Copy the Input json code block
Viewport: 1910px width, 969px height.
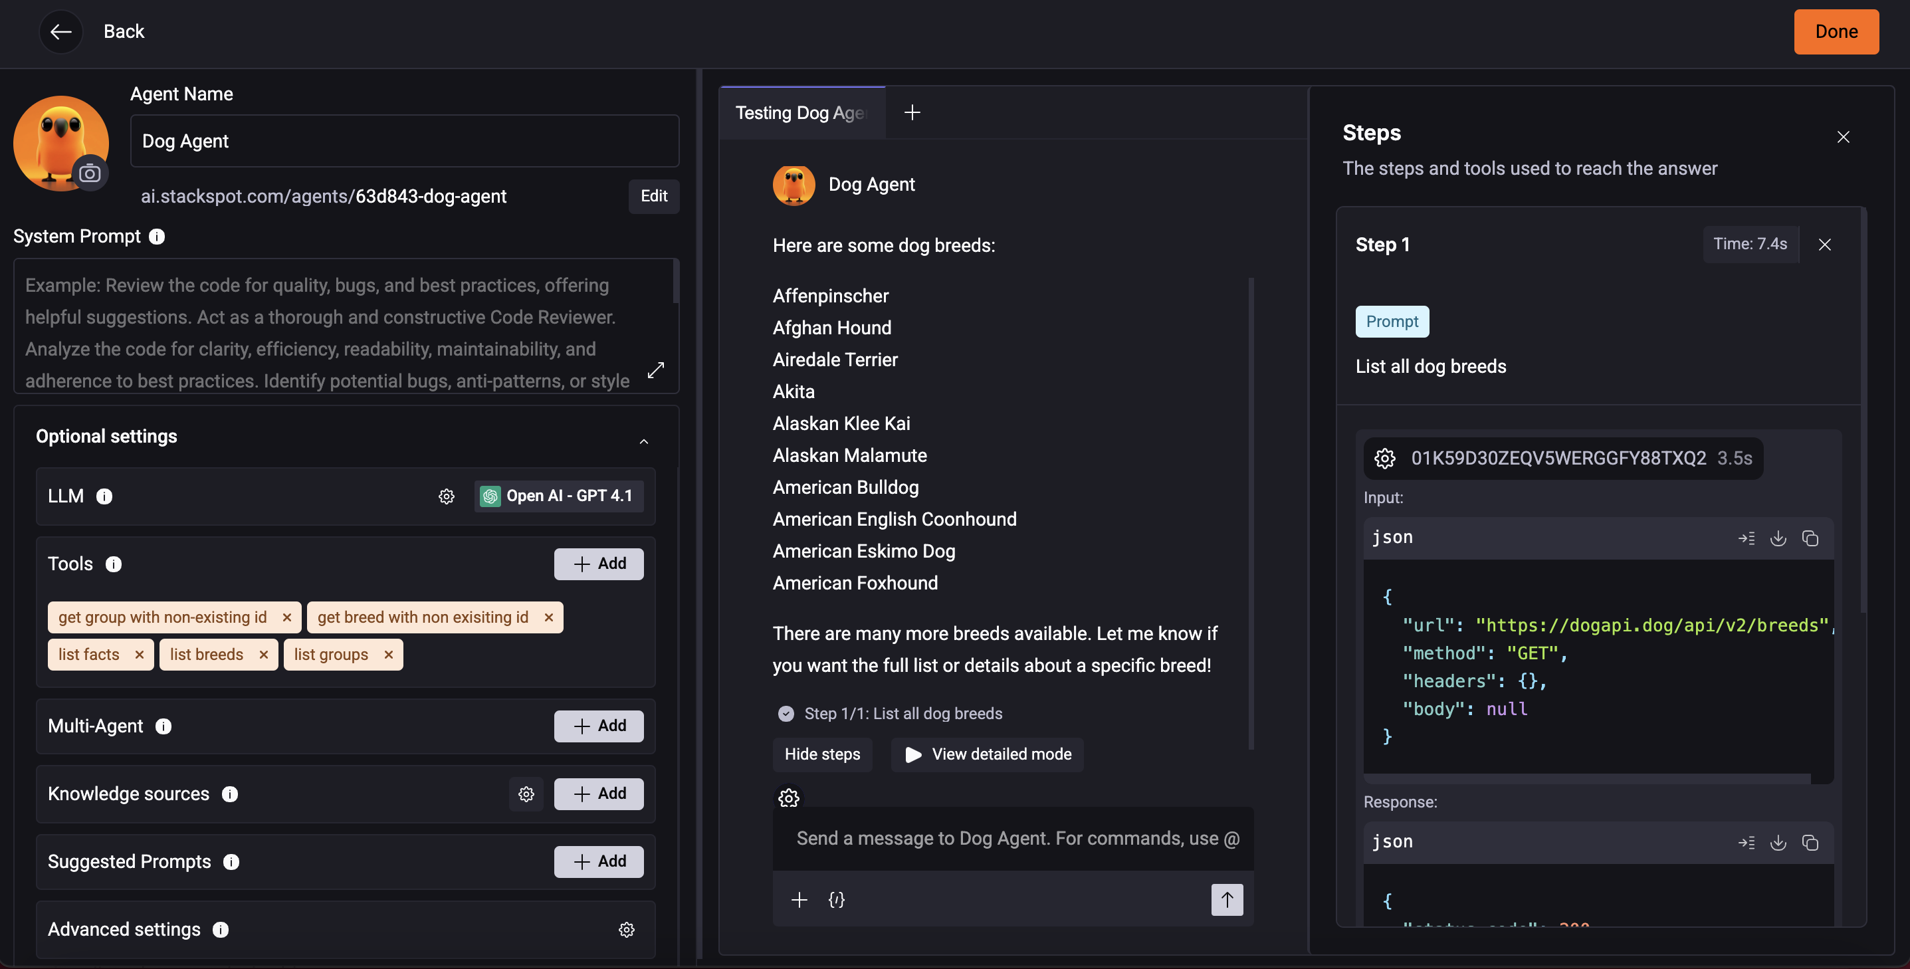click(1810, 538)
